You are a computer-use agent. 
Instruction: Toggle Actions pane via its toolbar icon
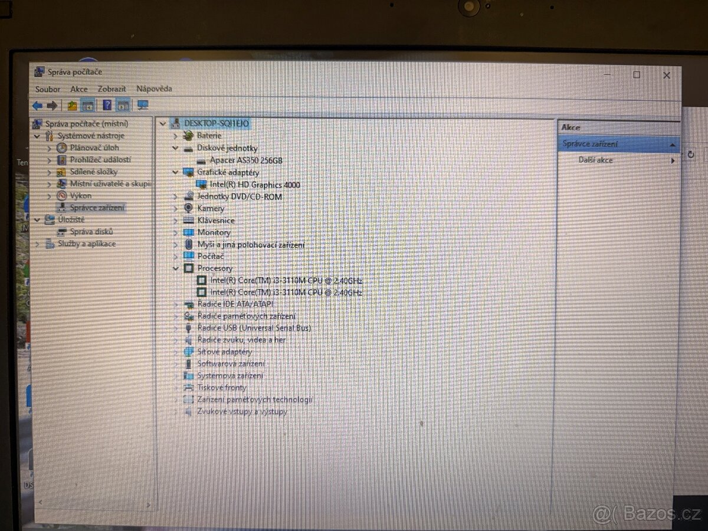click(x=124, y=105)
